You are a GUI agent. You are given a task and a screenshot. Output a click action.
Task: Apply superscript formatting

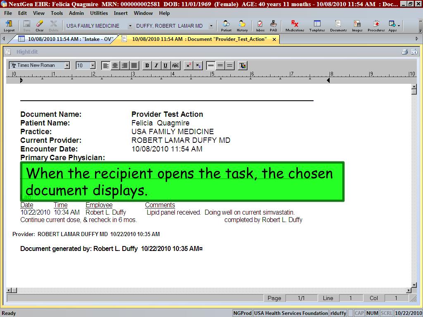[188, 66]
